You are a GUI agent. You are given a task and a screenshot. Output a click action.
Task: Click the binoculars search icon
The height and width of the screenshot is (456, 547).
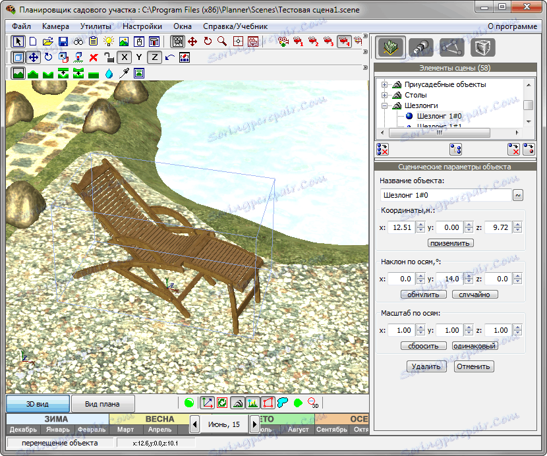click(x=78, y=42)
